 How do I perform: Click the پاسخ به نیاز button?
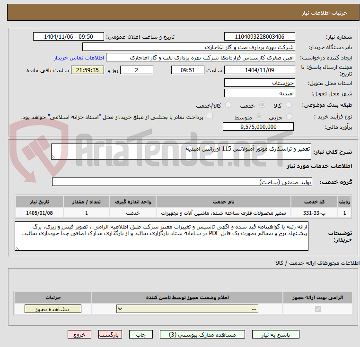click(x=275, y=334)
